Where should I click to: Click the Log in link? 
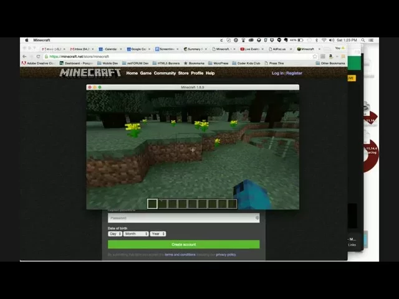pos(277,73)
